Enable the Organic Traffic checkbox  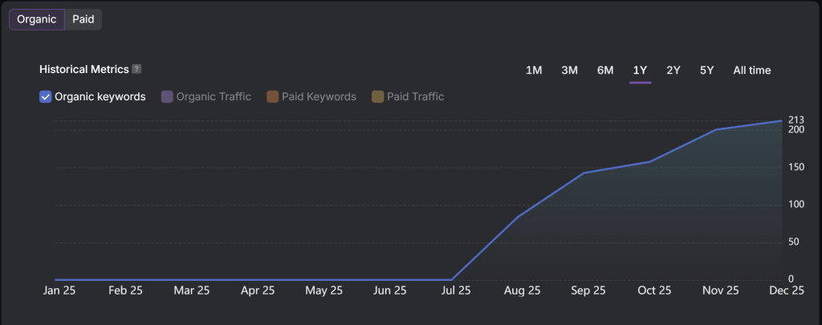167,97
